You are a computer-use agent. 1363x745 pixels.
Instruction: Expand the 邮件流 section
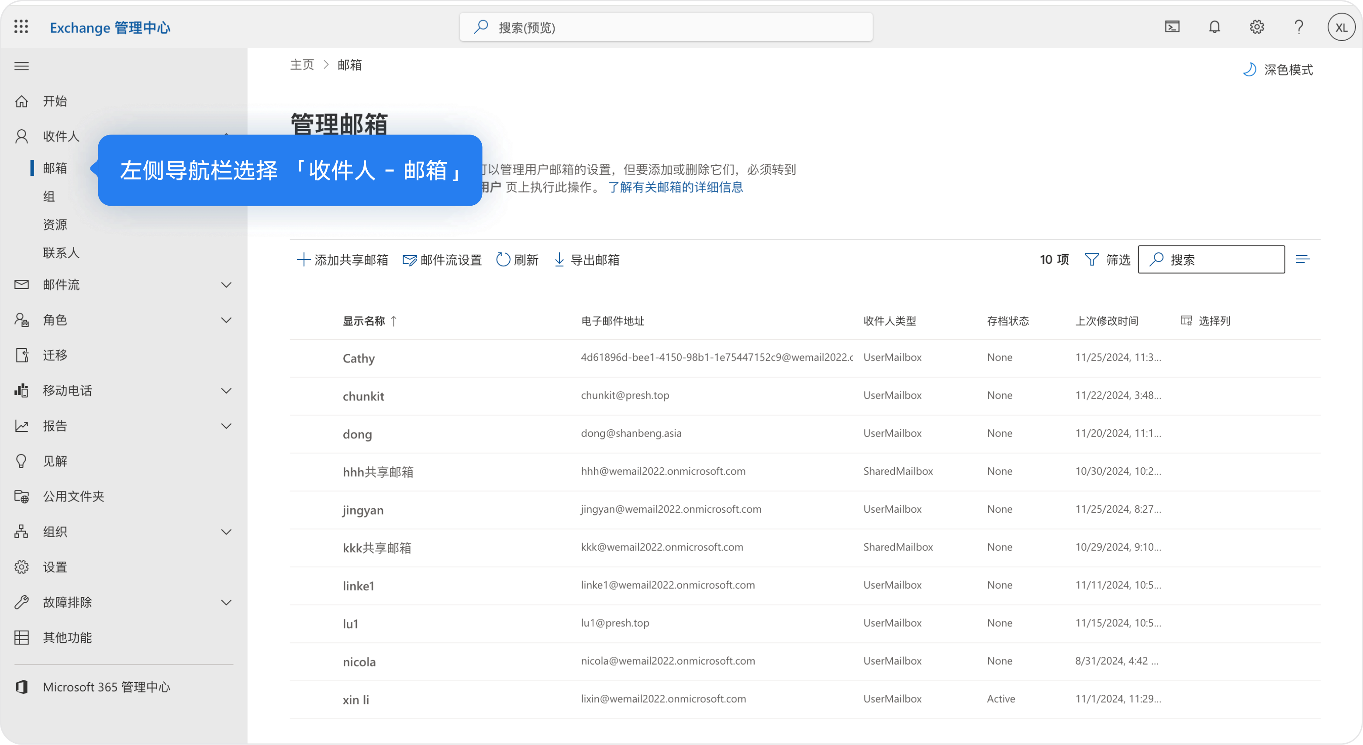[x=228, y=285]
